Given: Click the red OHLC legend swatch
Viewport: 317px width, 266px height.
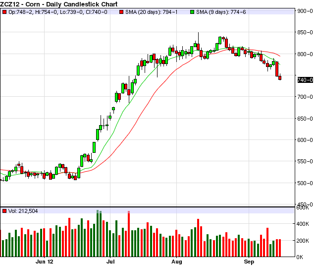Looking at the screenshot, I should (x=4, y=12).
